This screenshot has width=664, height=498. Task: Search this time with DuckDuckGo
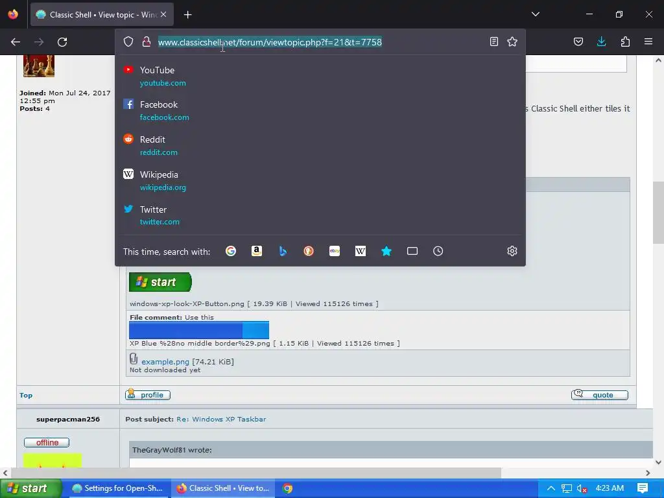point(309,251)
